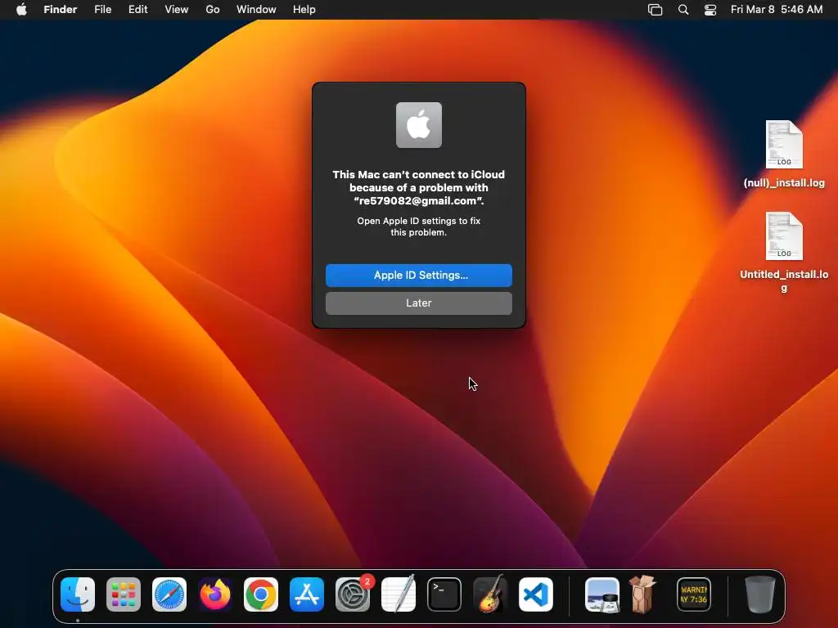Open the File menu
Viewport: 838px width, 628px height.
[x=102, y=10]
